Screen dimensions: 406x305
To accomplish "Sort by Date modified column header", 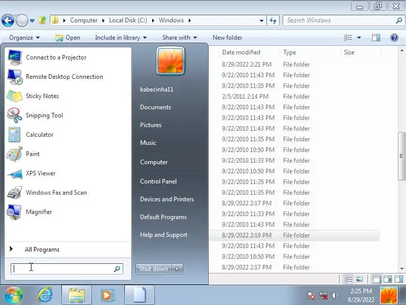I will (241, 52).
